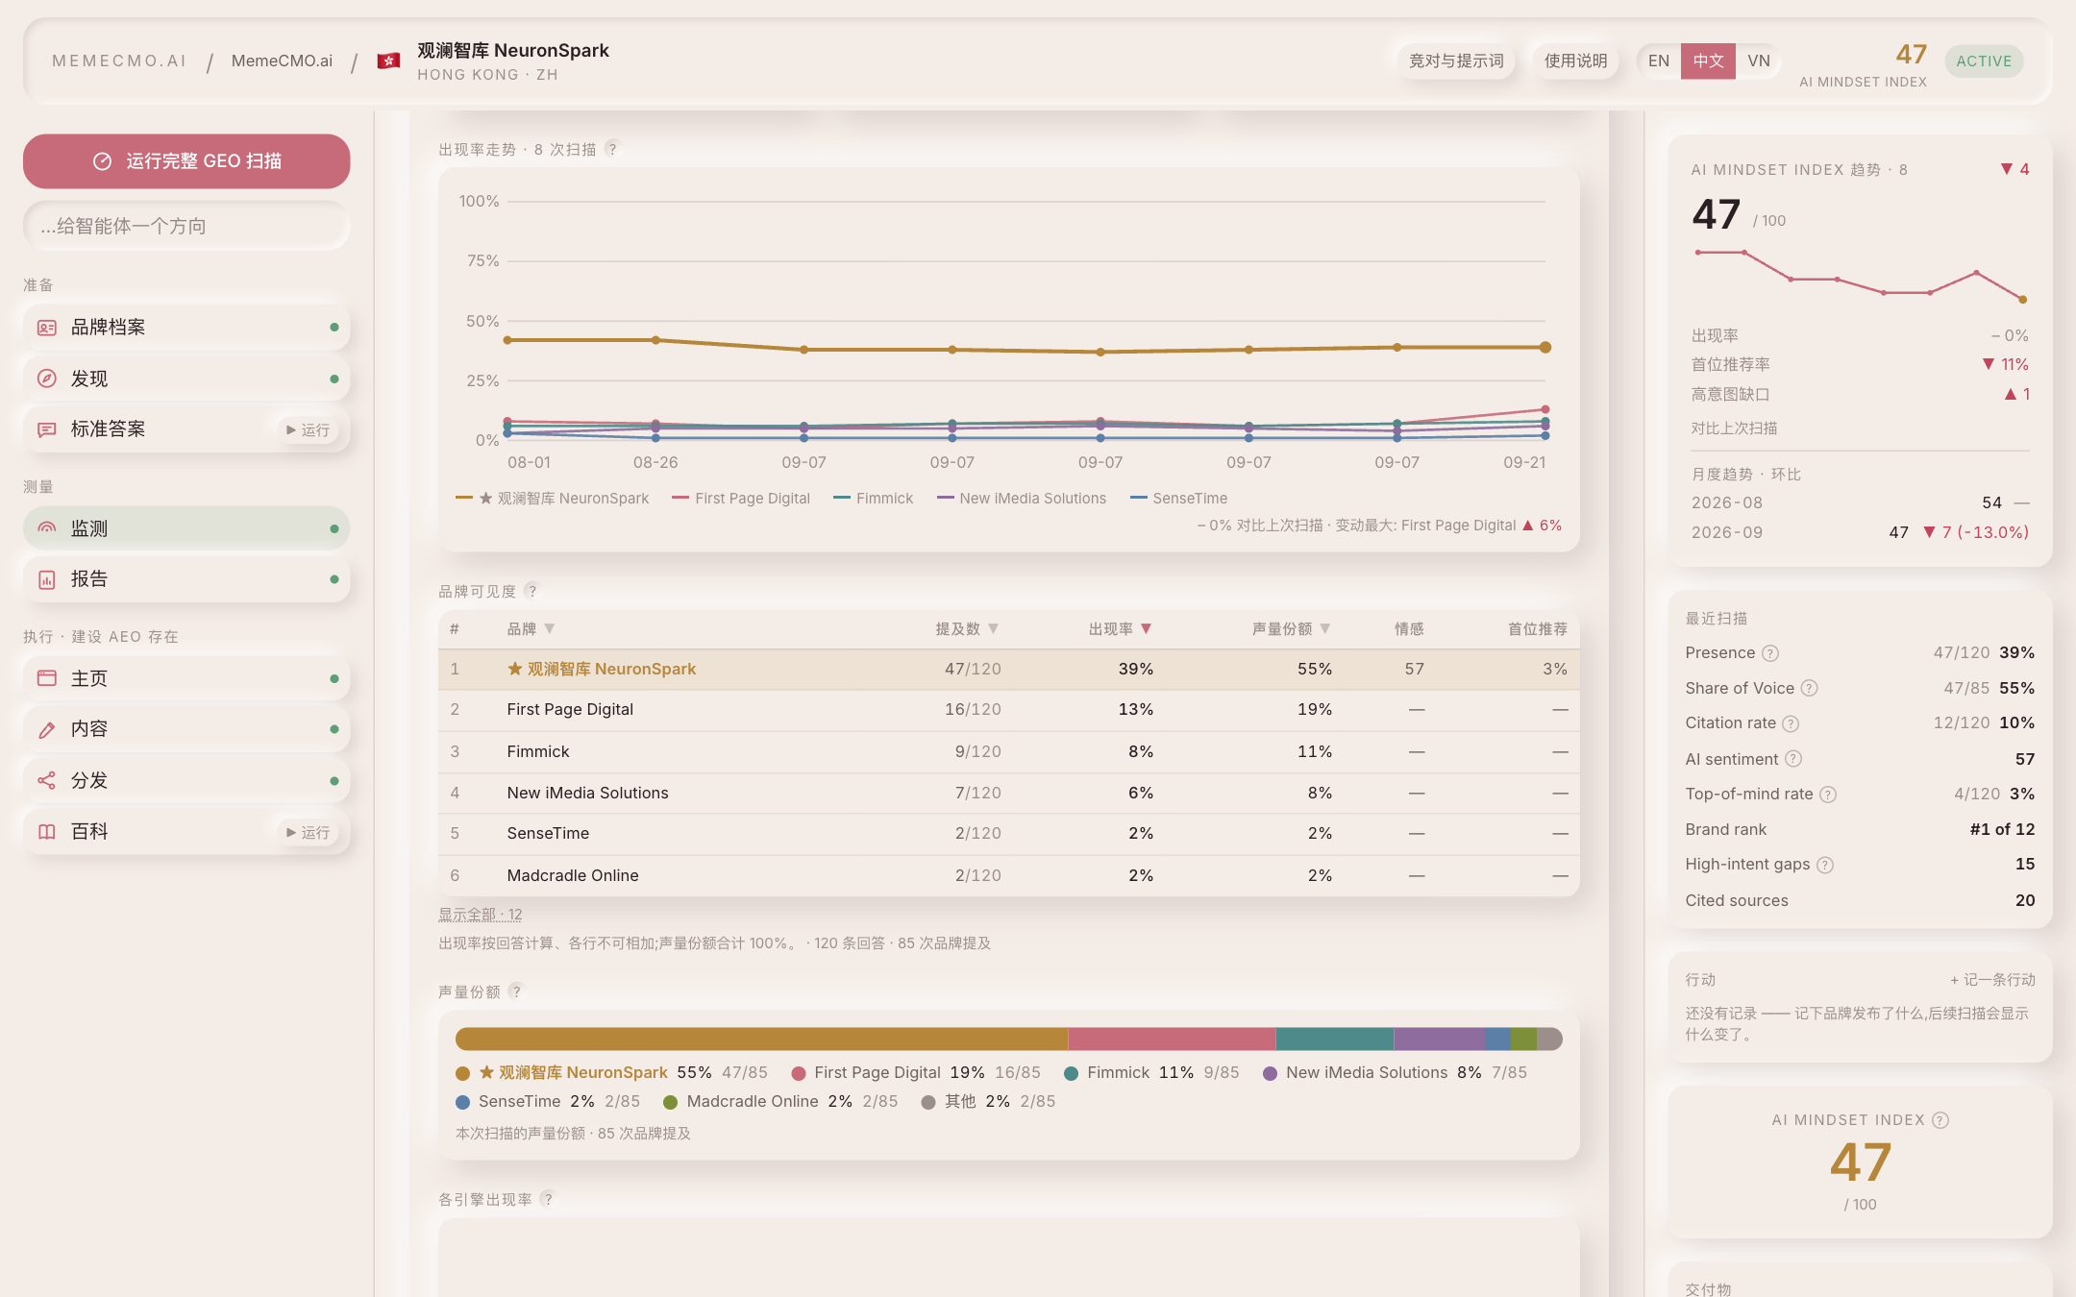This screenshot has width=2076, height=1297.
Task: Open the 报告 report section
Action: tap(186, 579)
